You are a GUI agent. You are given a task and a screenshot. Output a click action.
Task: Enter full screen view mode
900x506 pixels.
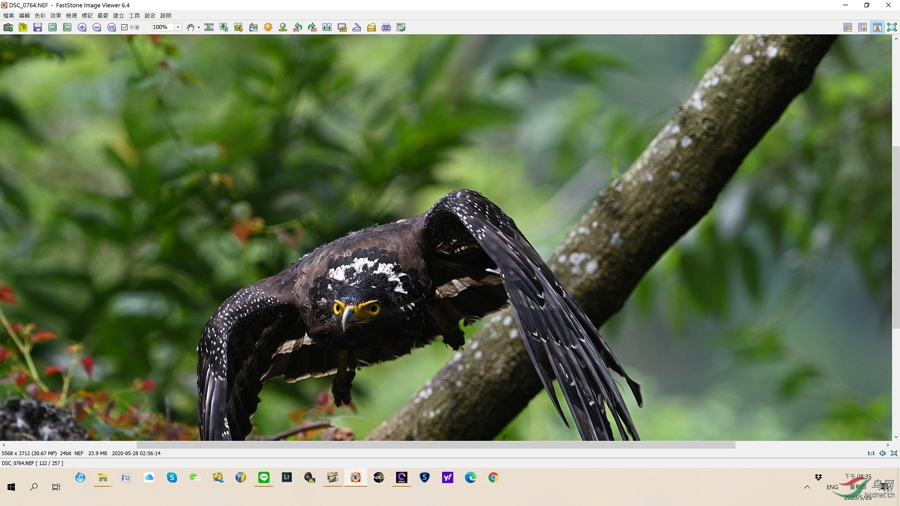(x=892, y=27)
